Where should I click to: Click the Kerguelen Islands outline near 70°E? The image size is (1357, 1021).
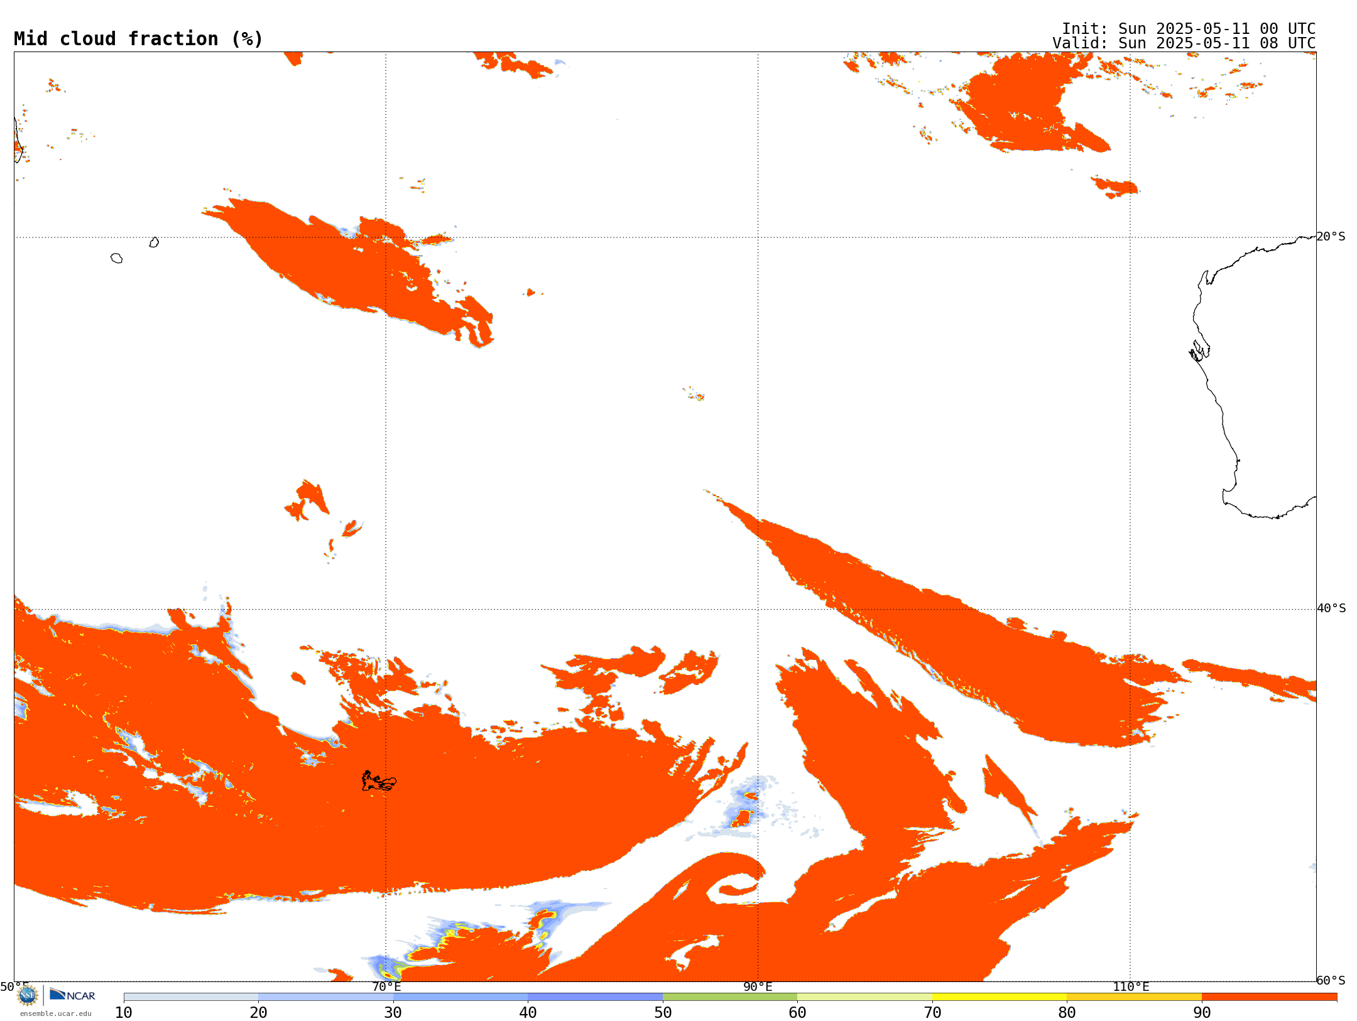[x=379, y=782]
